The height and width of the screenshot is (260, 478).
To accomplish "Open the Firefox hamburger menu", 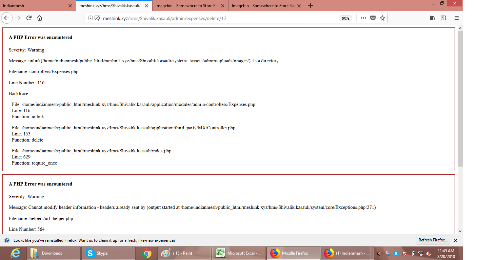I will pos(457,18).
